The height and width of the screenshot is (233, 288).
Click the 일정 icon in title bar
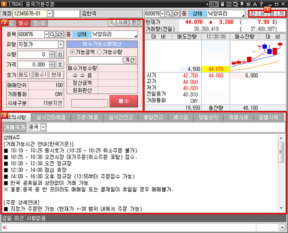214,4
